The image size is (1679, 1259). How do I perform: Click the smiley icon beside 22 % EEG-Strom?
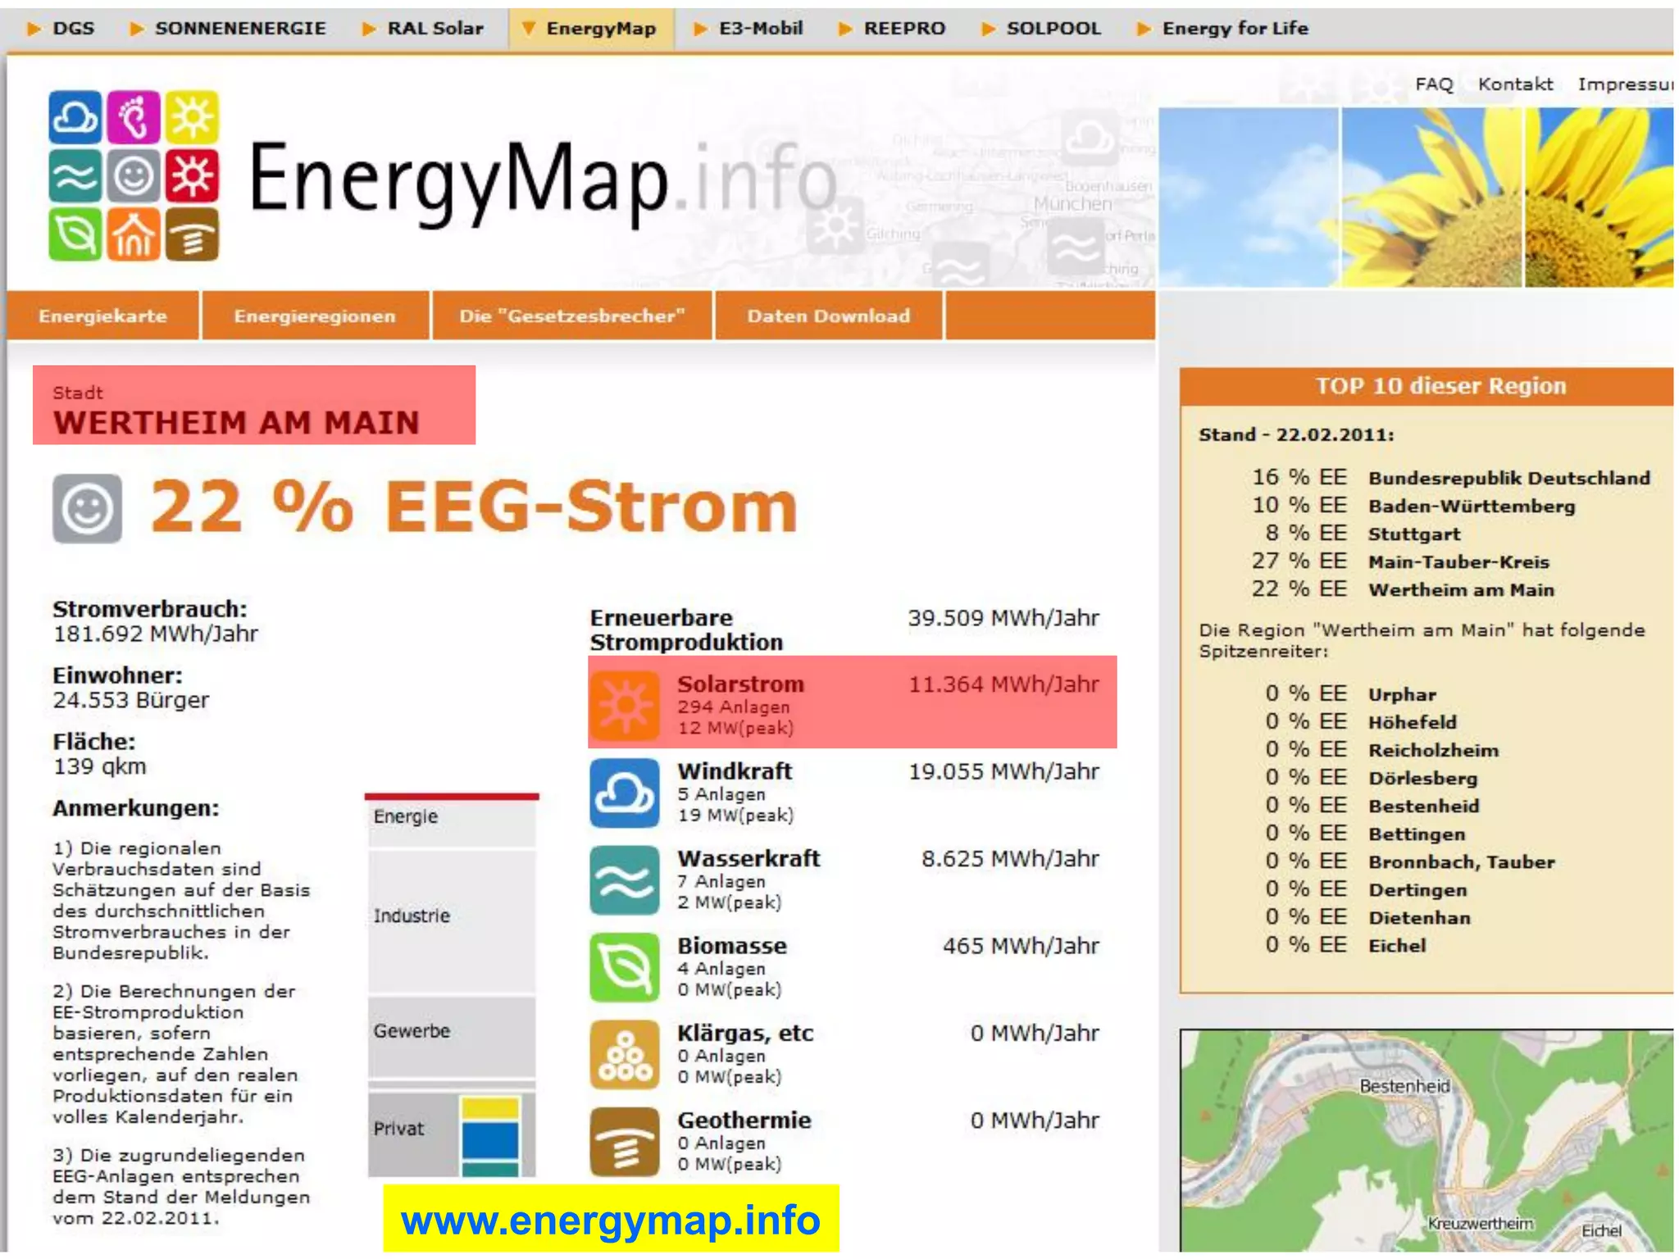(88, 508)
